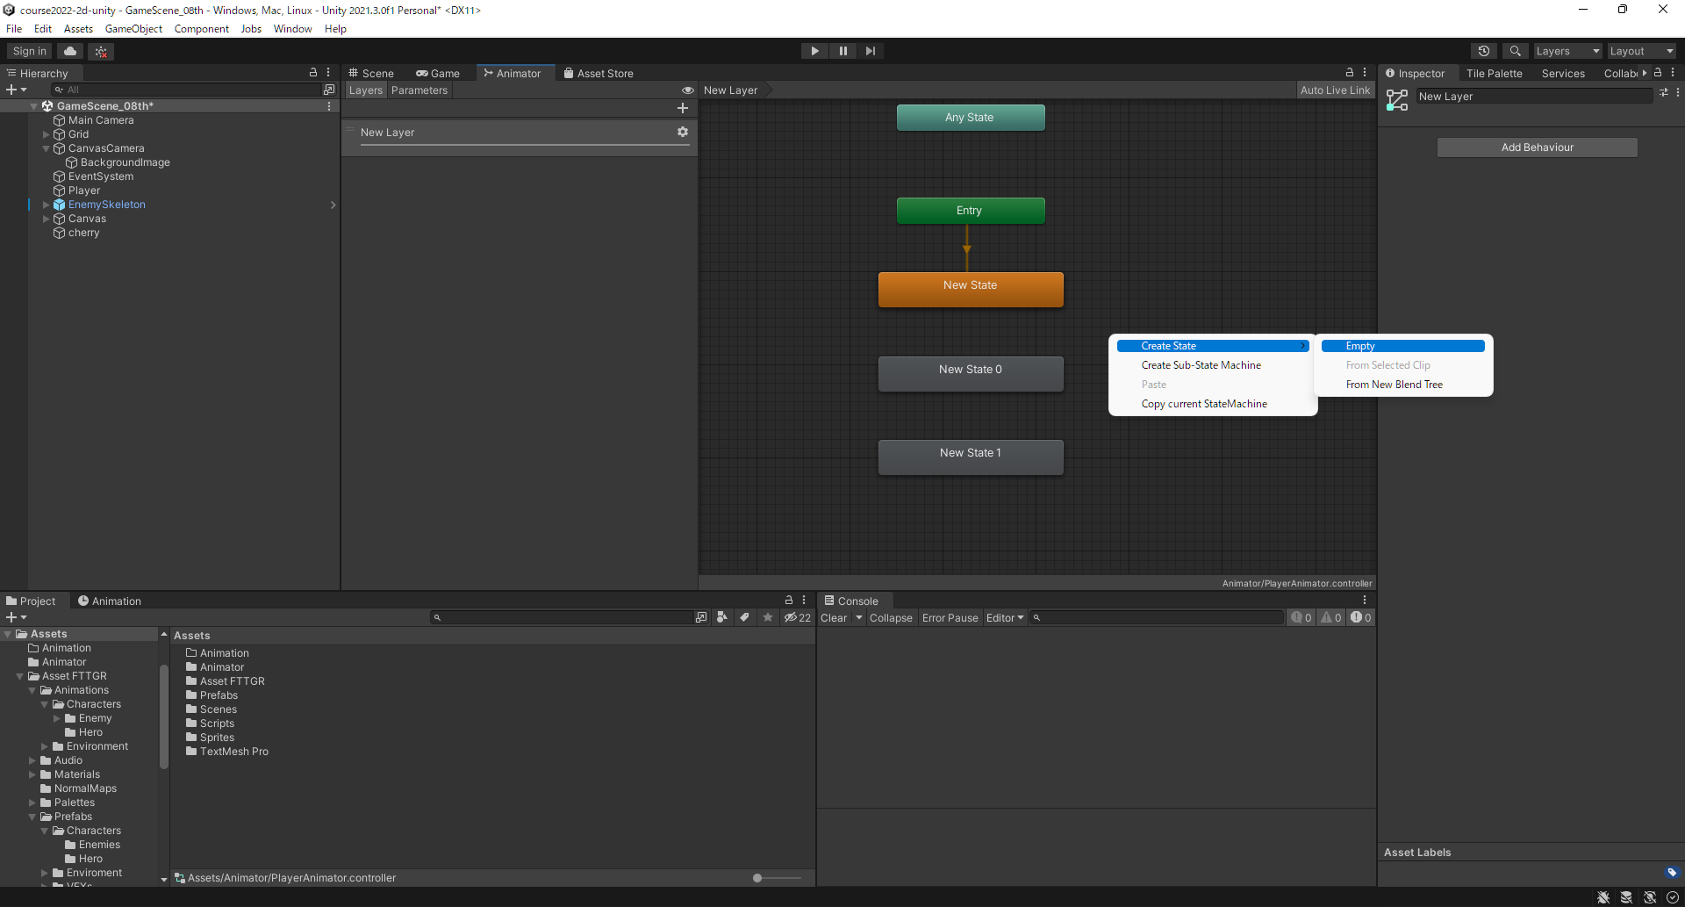Choose From New Blend Tree submenu item
Viewport: 1685px width, 907px height.
1394,385
